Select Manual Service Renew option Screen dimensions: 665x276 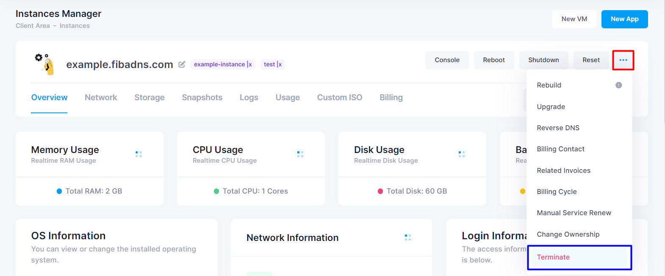coord(574,213)
